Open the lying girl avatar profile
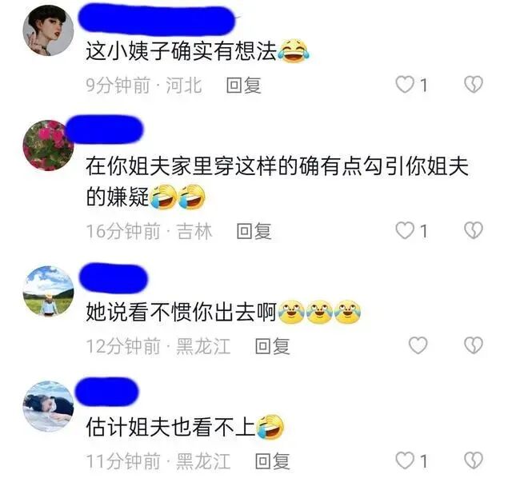This screenshot has width=512, height=482. tap(48, 406)
